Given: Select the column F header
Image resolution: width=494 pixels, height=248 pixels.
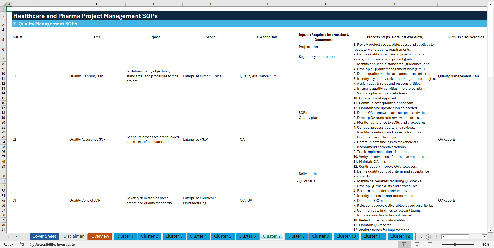Looking at the screenshot, I should coord(268,4).
